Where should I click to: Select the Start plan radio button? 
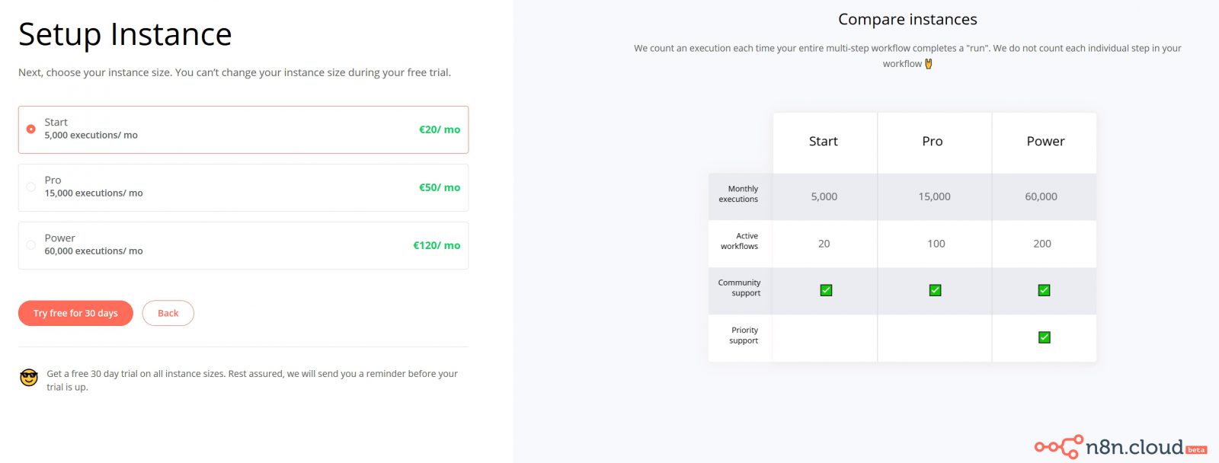pyautogui.click(x=31, y=129)
